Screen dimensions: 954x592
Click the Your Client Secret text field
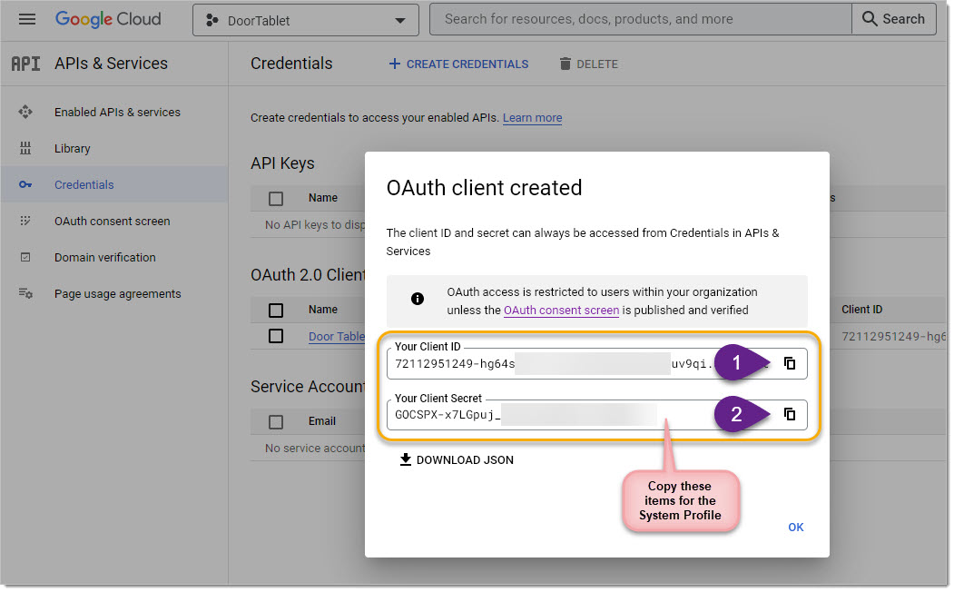pyautogui.click(x=597, y=415)
